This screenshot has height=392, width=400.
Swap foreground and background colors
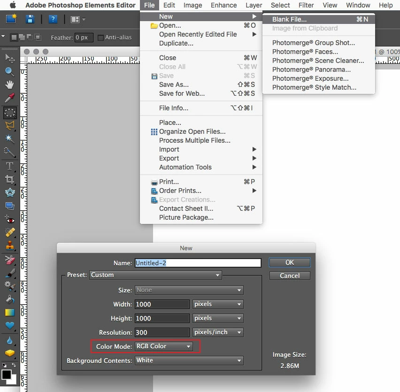[x=14, y=365]
